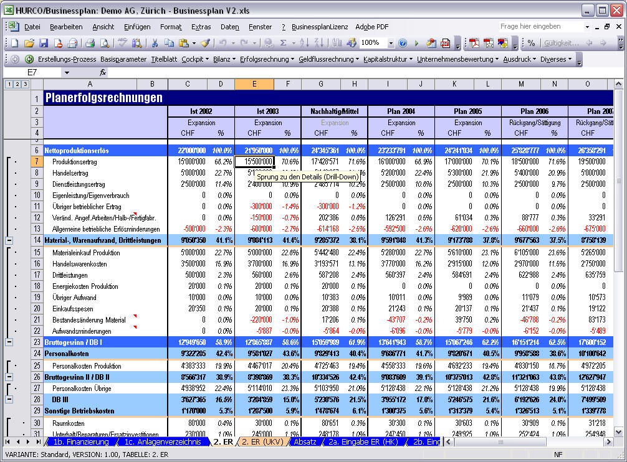Image resolution: width=627 pixels, height=462 pixels.
Task: Show outline level 1
Action: pos(9,84)
